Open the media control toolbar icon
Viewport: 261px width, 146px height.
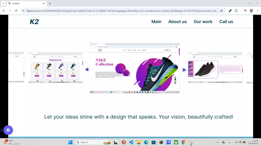245,11
